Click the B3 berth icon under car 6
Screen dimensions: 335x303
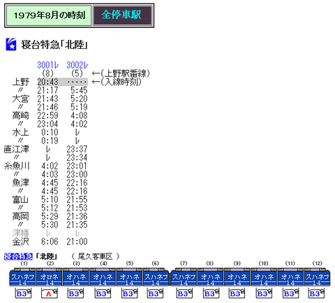click(x=155, y=293)
